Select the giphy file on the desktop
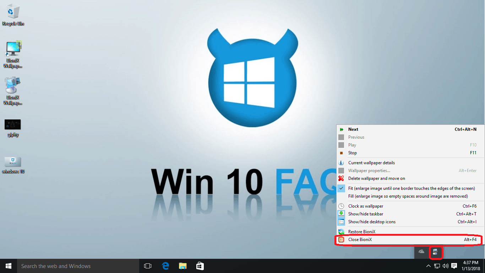This screenshot has width=485, height=273. click(x=13, y=128)
